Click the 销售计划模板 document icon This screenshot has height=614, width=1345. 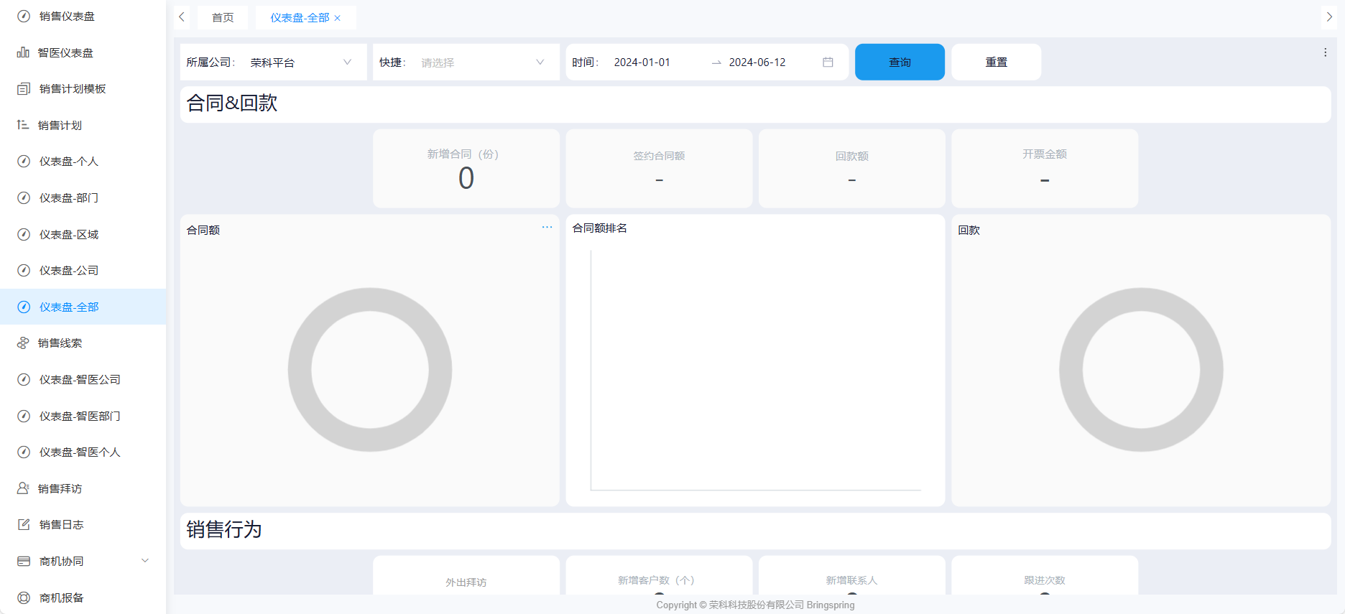click(x=24, y=89)
